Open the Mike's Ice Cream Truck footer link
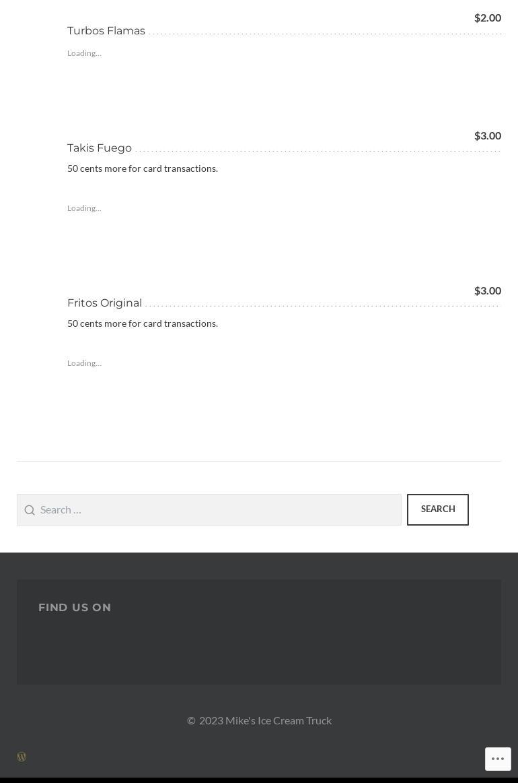The image size is (518, 783). (278, 720)
